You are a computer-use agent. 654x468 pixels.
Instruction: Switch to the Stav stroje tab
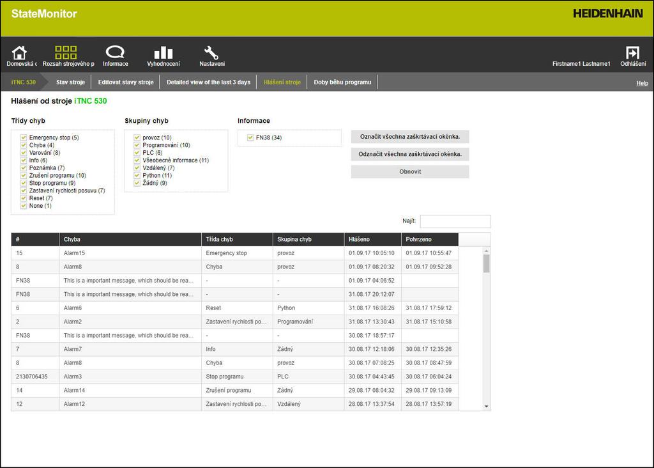[x=70, y=82]
